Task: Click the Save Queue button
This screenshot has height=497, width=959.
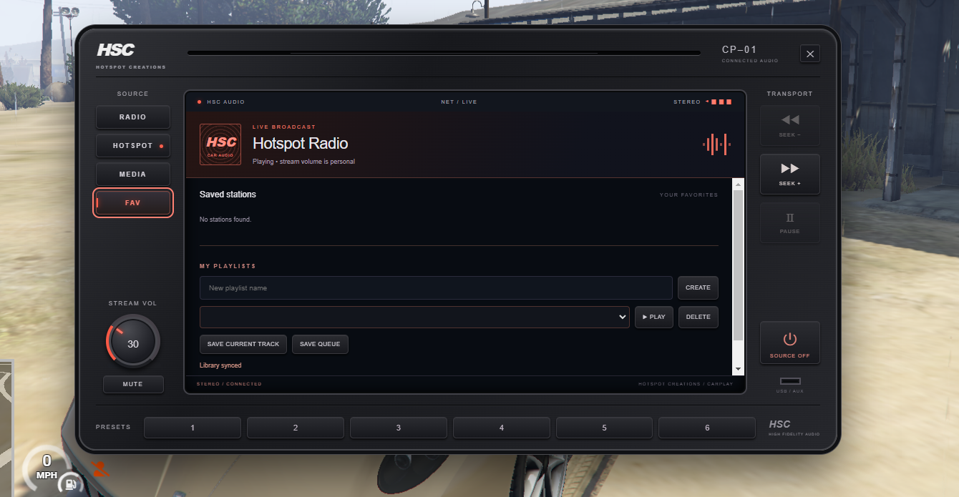Action: (x=320, y=344)
